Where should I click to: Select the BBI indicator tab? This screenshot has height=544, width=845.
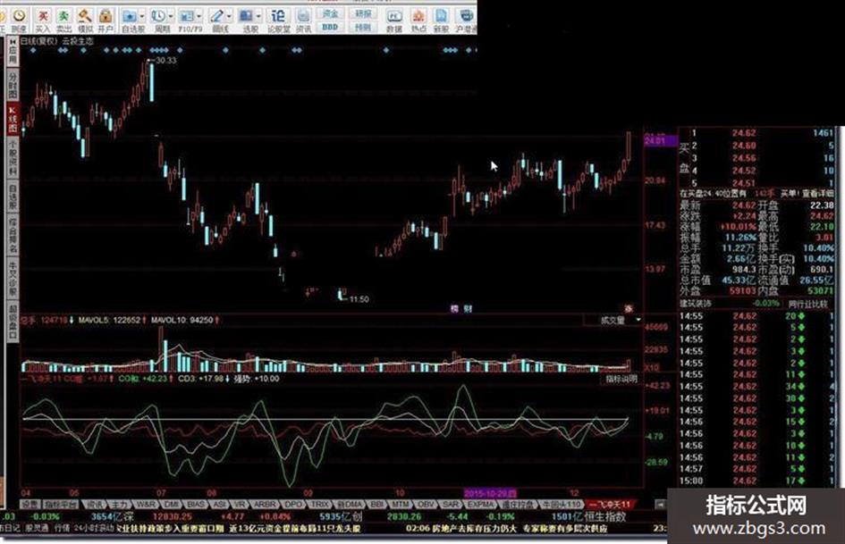pos(376,505)
